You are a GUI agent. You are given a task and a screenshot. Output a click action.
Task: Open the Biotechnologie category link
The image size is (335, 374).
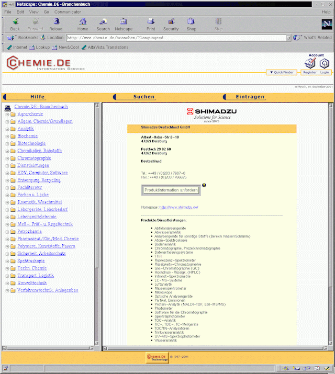coord(31,143)
